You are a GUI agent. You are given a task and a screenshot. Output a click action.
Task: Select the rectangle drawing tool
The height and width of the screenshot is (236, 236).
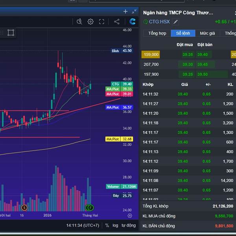[x=11, y=33]
